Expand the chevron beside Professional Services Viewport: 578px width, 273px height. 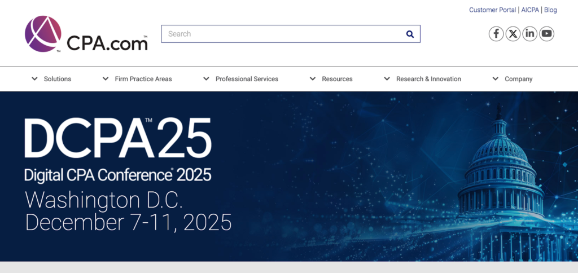click(206, 79)
